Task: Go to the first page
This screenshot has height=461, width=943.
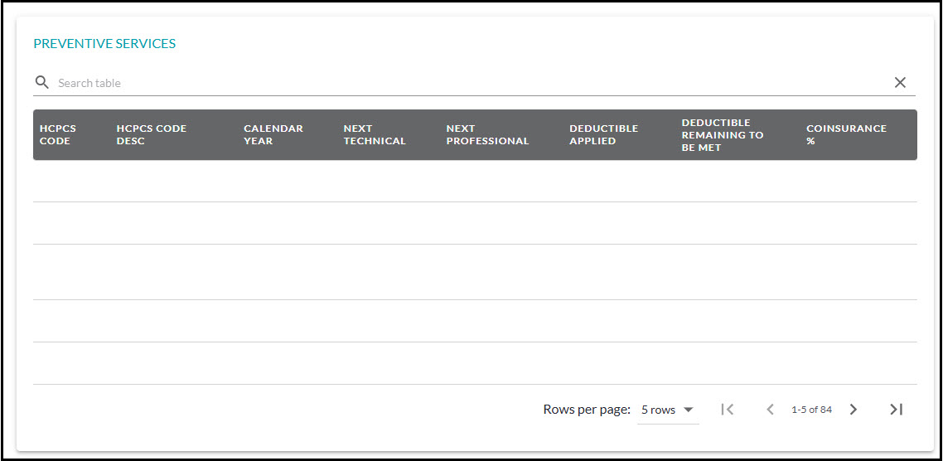Action: [728, 410]
